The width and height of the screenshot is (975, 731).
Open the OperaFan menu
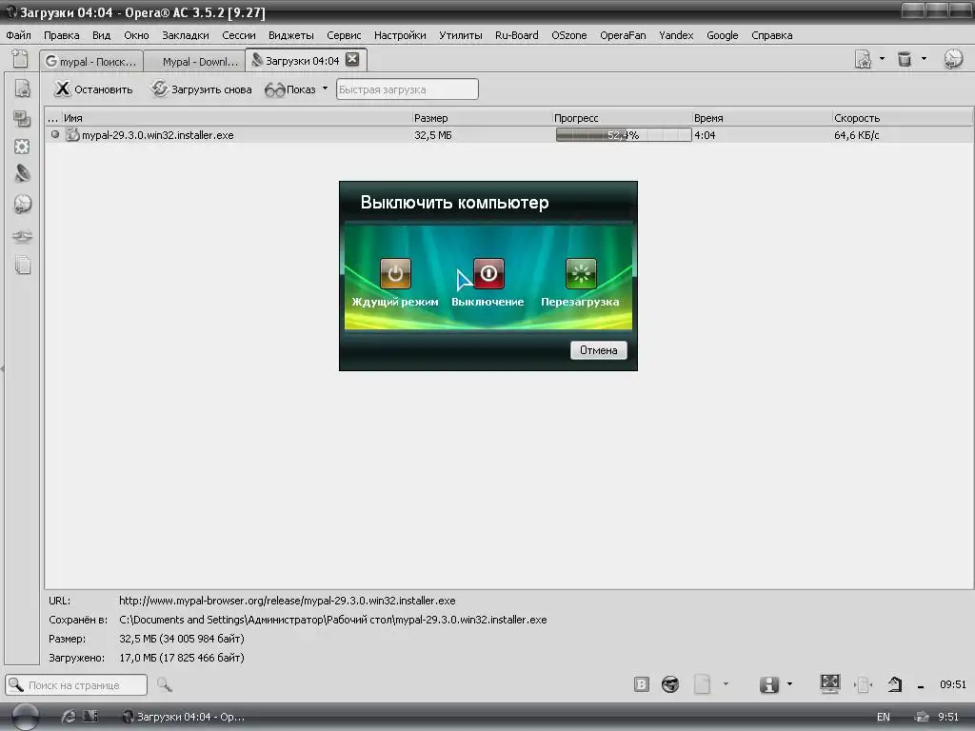(x=623, y=35)
